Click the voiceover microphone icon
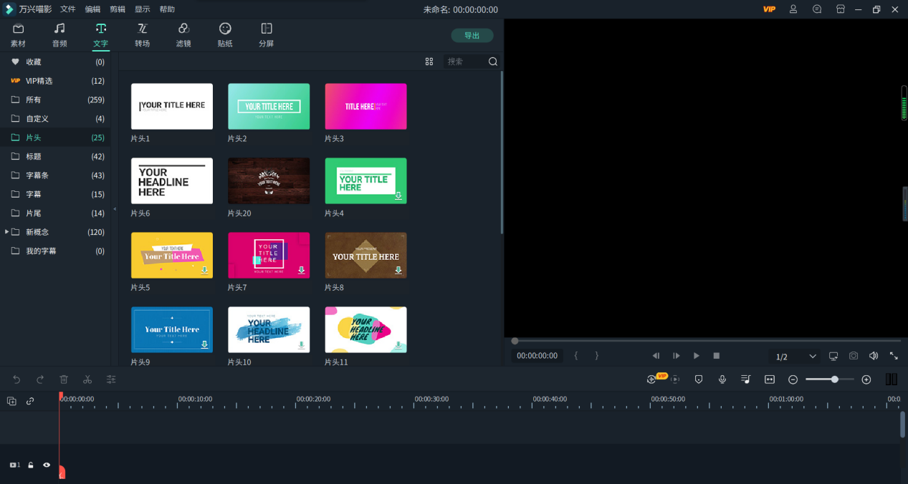The image size is (908, 484). [x=722, y=379]
